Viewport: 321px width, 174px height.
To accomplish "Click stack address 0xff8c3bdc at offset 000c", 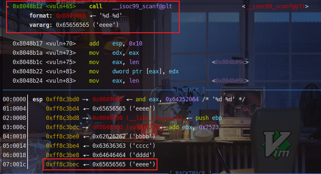I will (62, 127).
